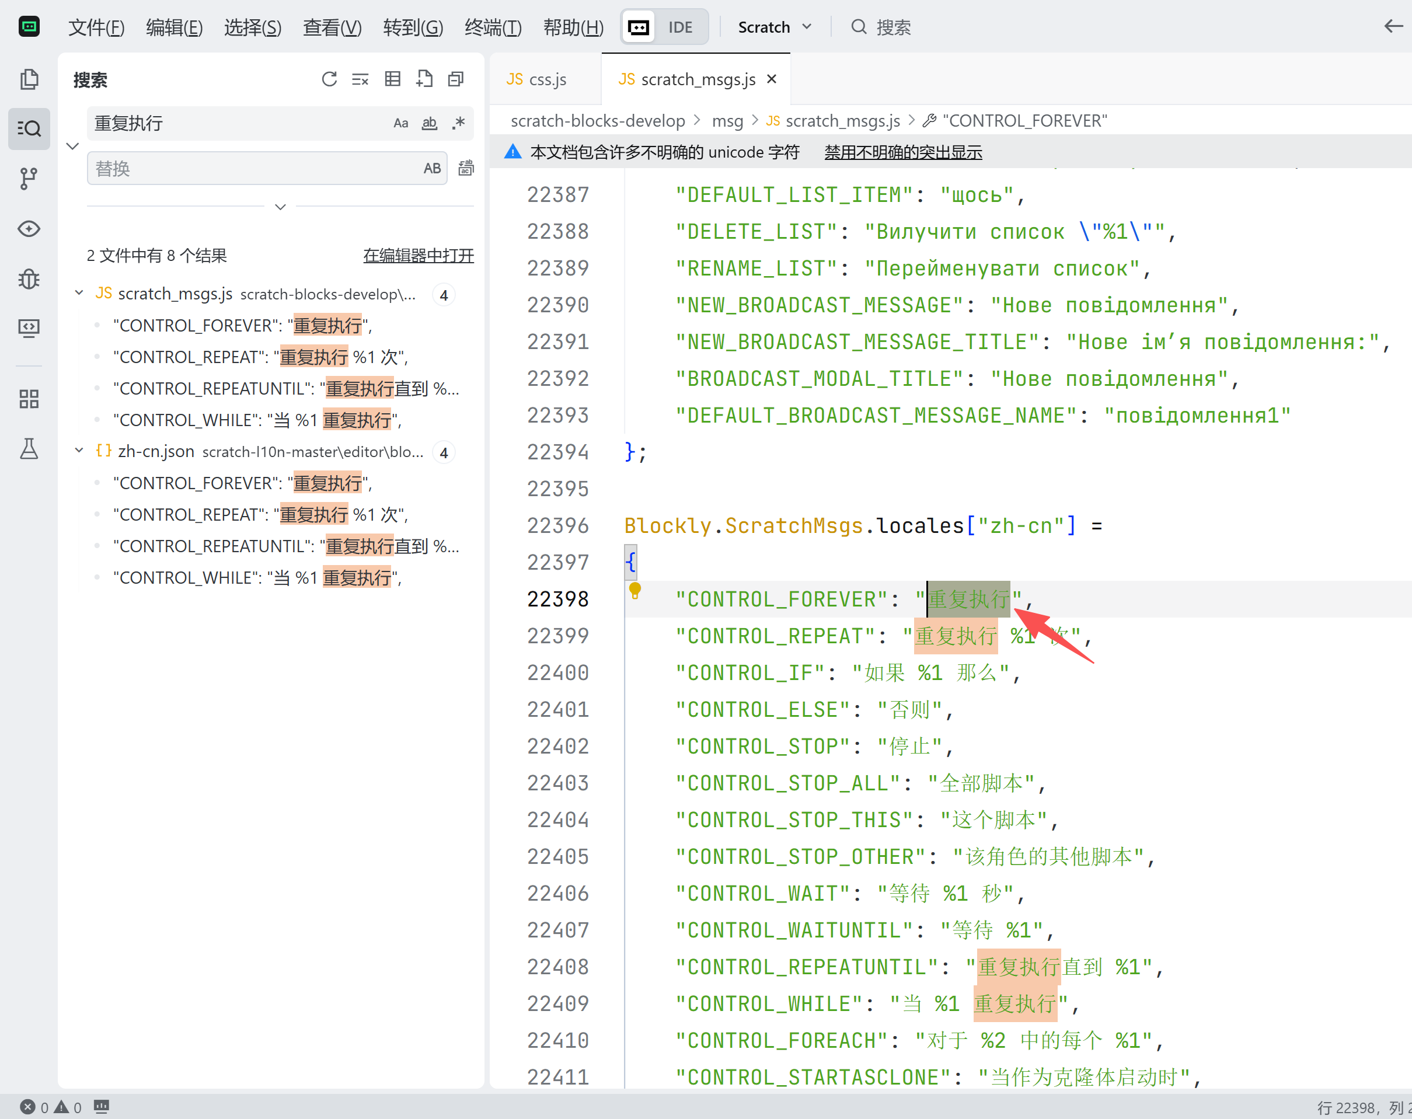1412x1119 pixels.
Task: Click the collapse all results icon
Action: [x=456, y=79]
